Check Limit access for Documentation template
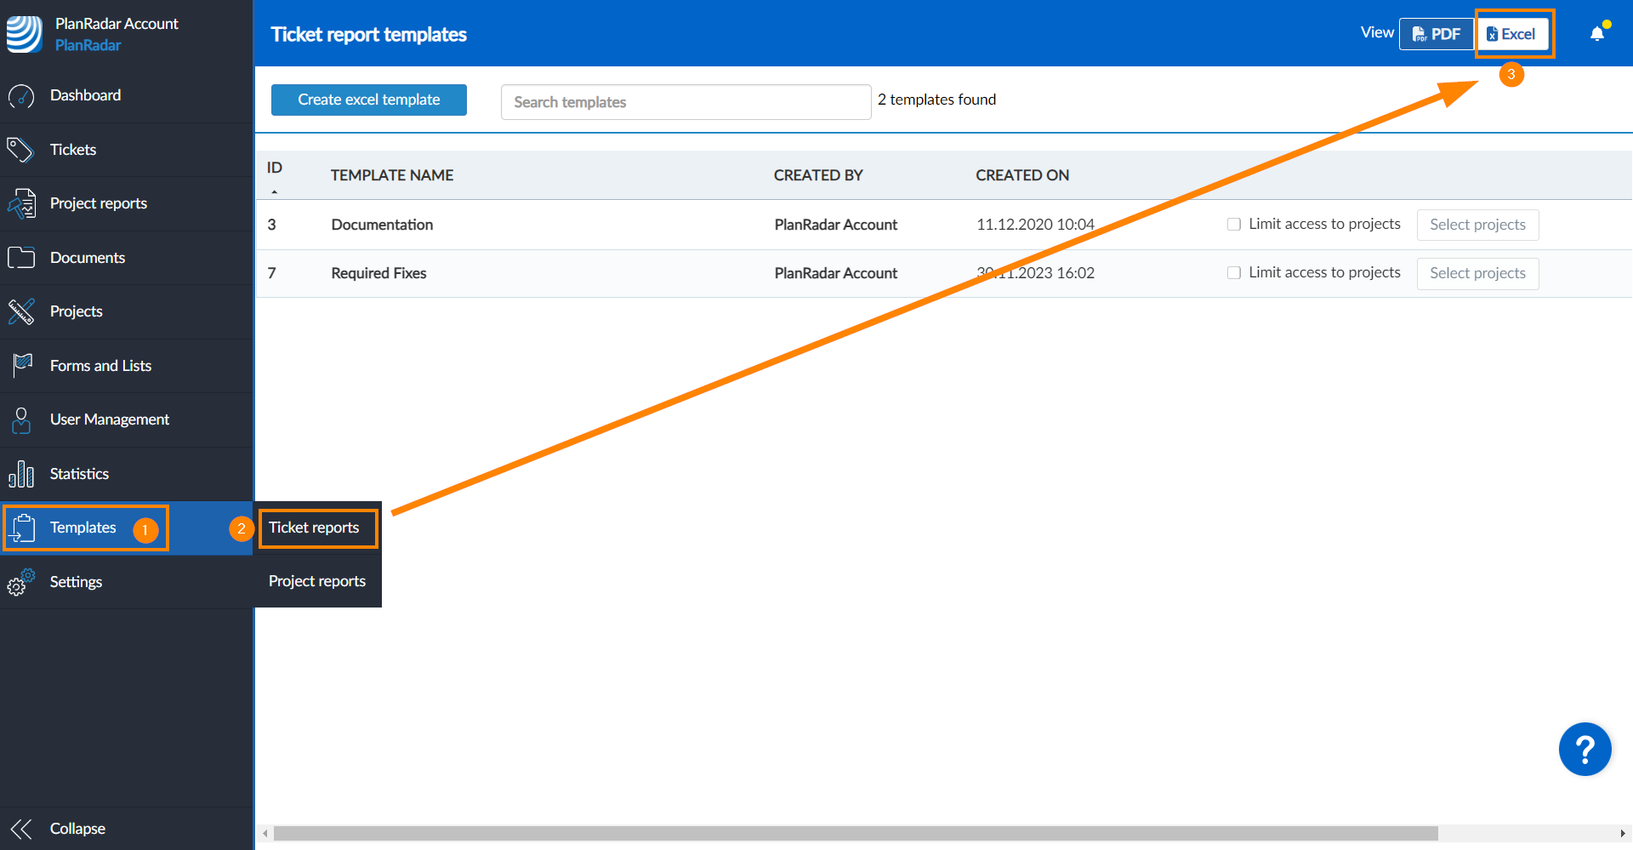This screenshot has width=1633, height=850. [1234, 225]
